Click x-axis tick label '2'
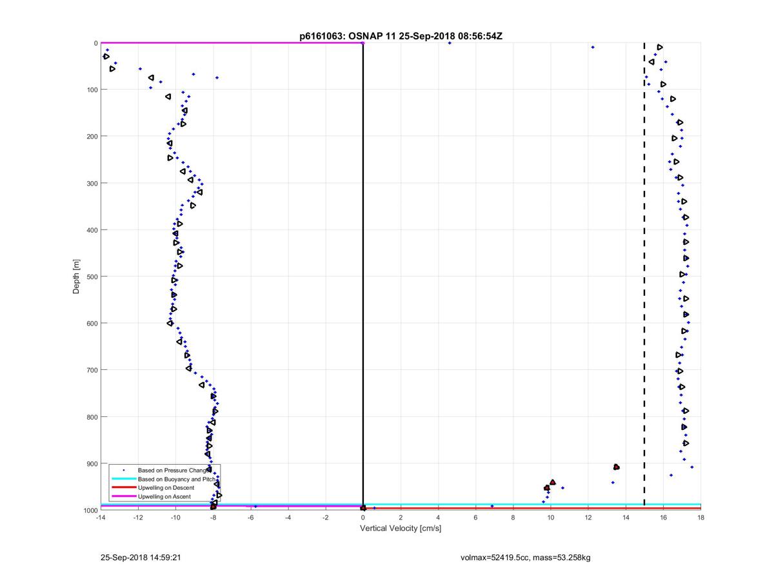 (x=401, y=517)
